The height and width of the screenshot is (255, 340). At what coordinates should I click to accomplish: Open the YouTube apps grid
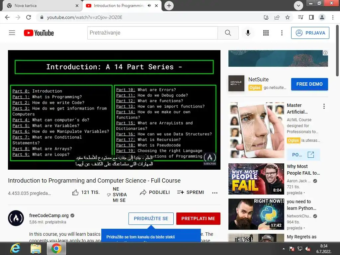point(266,33)
